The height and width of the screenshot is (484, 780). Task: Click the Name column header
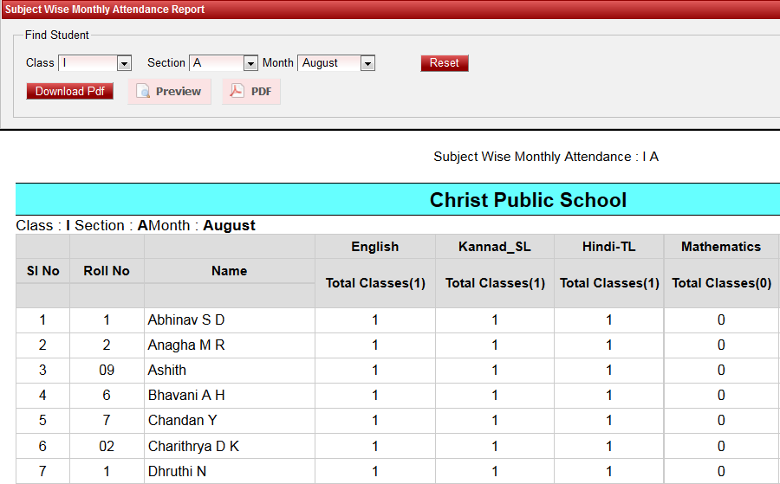pos(229,271)
